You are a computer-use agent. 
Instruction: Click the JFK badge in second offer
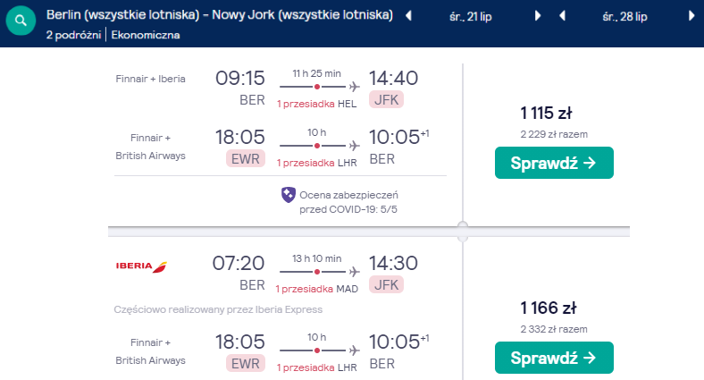[x=387, y=284]
